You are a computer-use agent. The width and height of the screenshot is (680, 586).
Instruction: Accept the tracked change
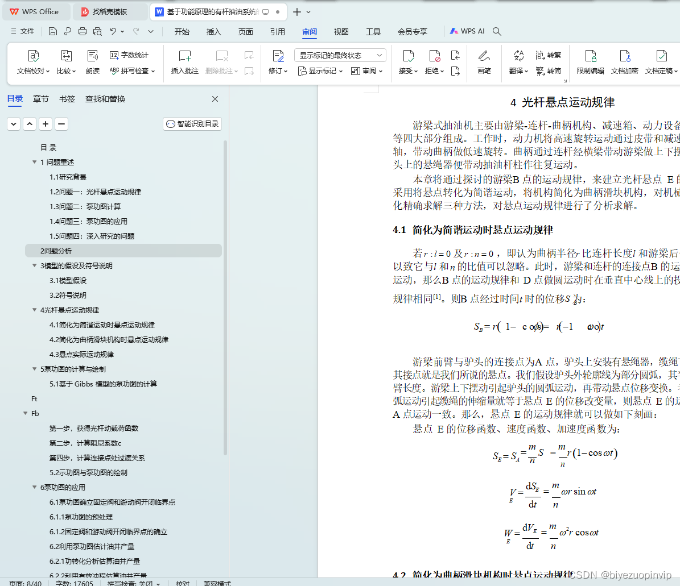pos(408,63)
